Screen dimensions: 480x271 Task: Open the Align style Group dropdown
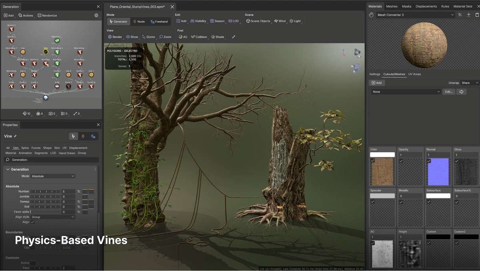click(x=53, y=217)
